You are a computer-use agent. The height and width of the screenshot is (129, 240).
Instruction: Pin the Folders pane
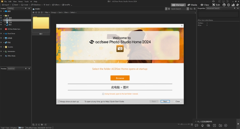point(26,8)
